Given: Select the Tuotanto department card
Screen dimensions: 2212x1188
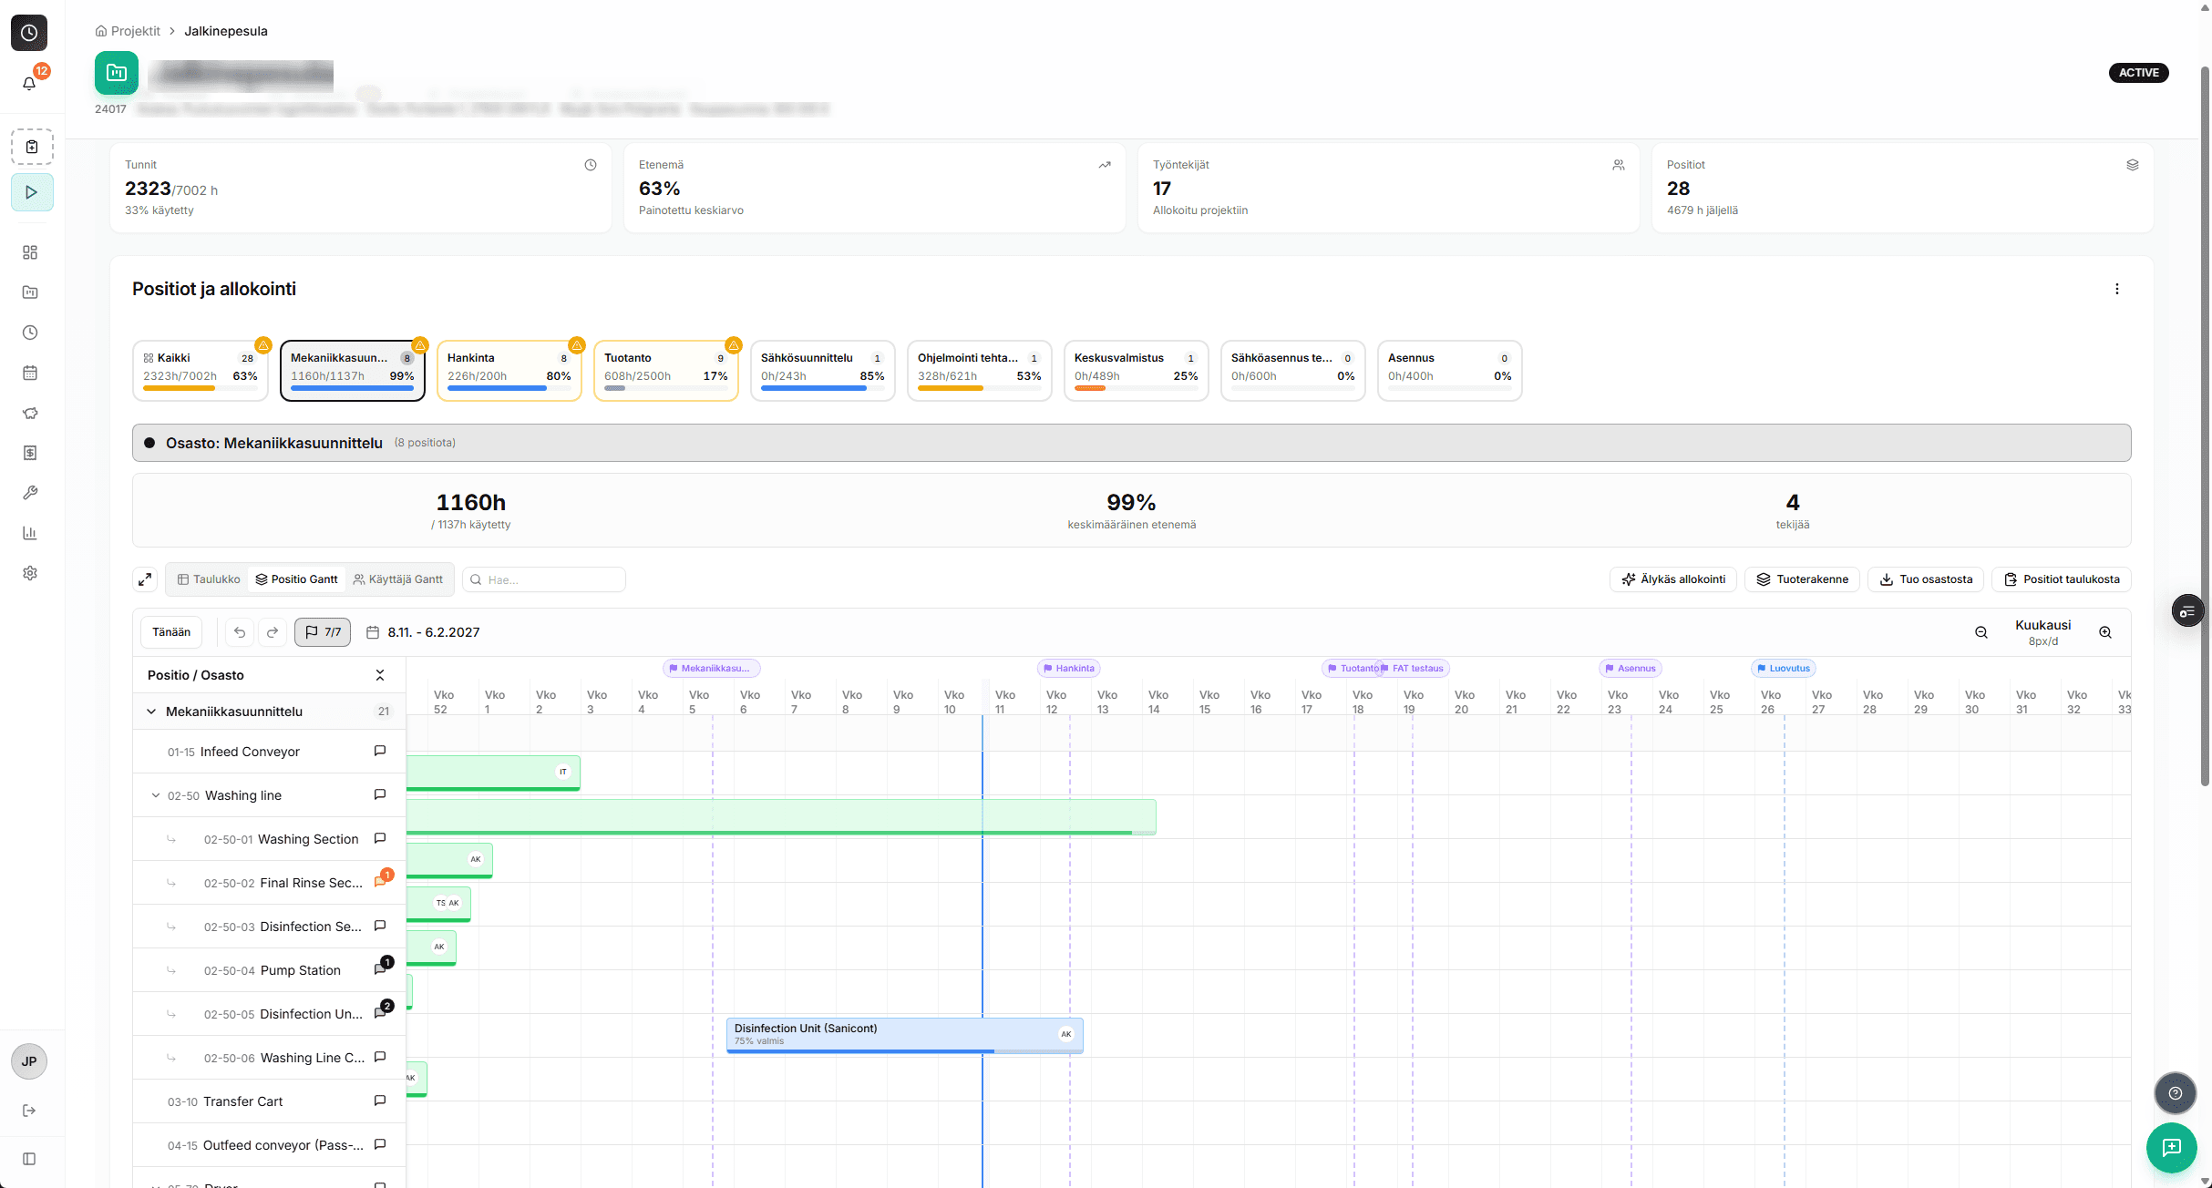Looking at the screenshot, I should point(665,370).
